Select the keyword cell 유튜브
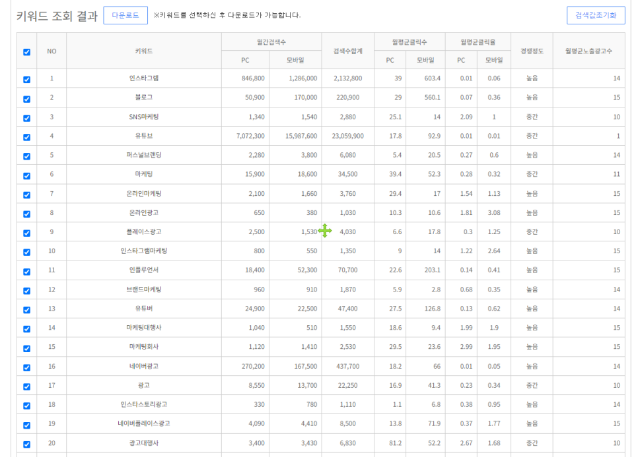The image size is (638, 457). coord(144,136)
